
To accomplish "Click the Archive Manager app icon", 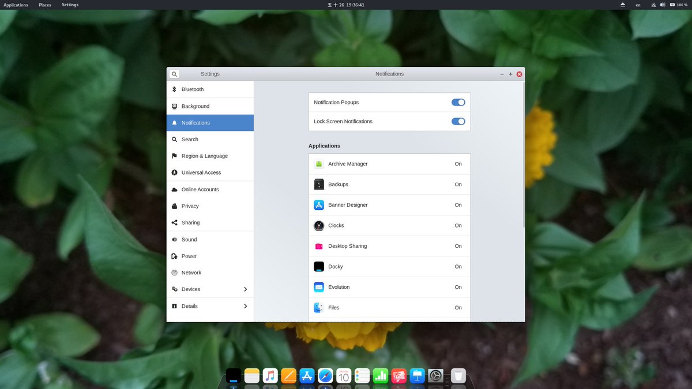I will [x=319, y=164].
